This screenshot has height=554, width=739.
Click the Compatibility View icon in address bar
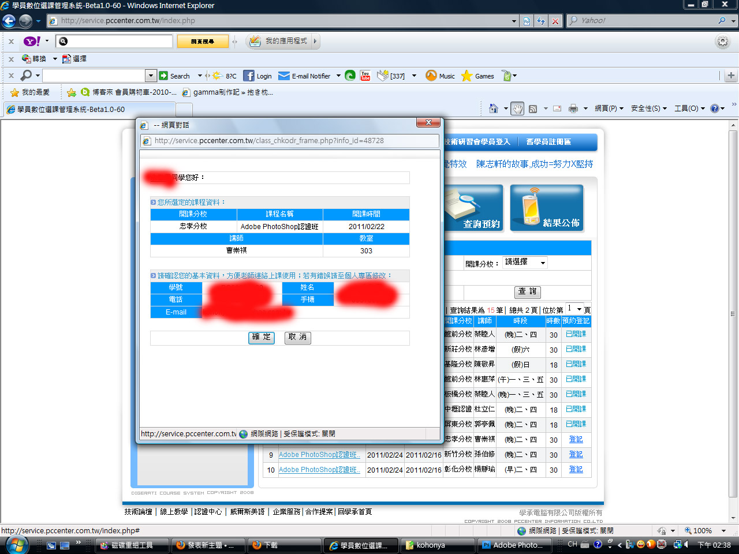527,21
